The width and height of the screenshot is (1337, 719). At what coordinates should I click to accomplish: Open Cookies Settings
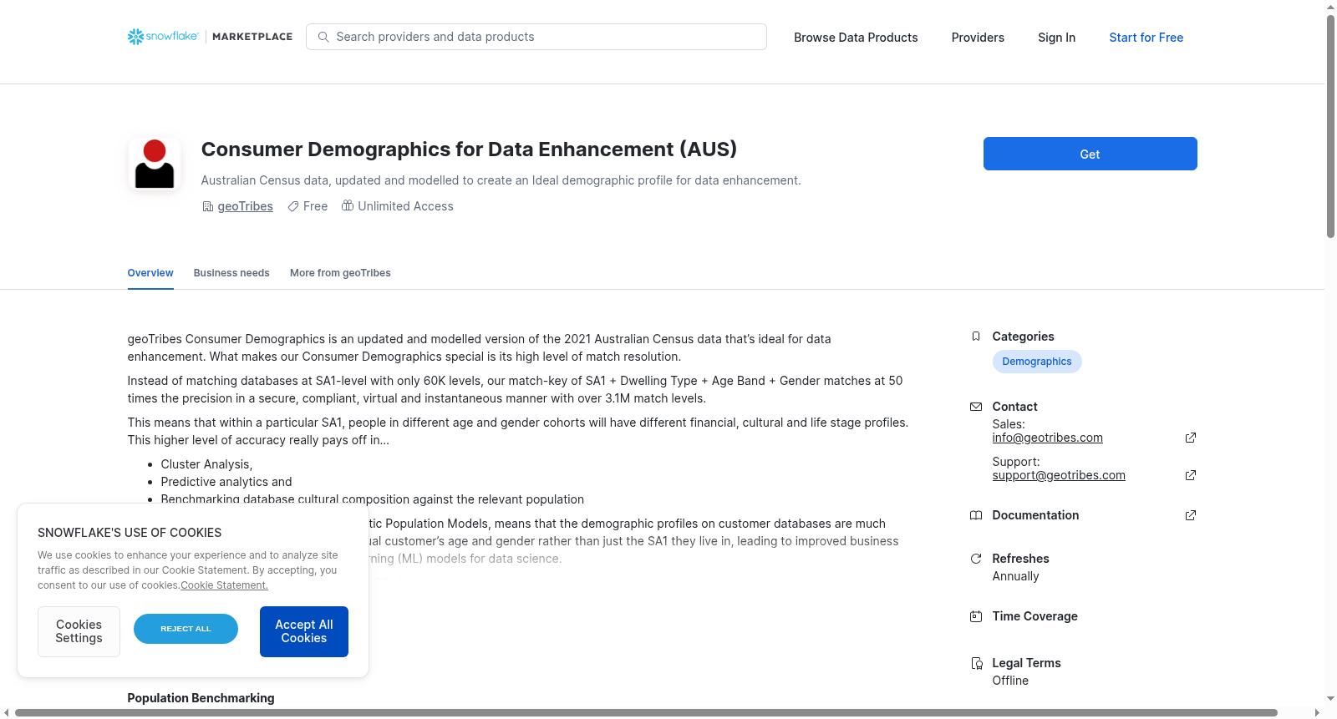[79, 631]
